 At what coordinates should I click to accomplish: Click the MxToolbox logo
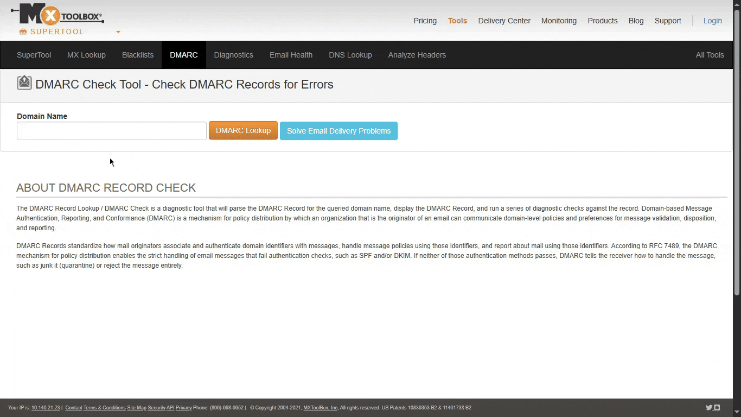point(57,15)
